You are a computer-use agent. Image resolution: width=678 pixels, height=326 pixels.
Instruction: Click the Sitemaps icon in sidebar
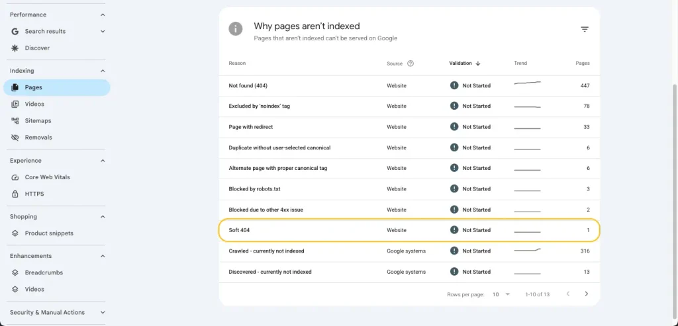tap(15, 120)
